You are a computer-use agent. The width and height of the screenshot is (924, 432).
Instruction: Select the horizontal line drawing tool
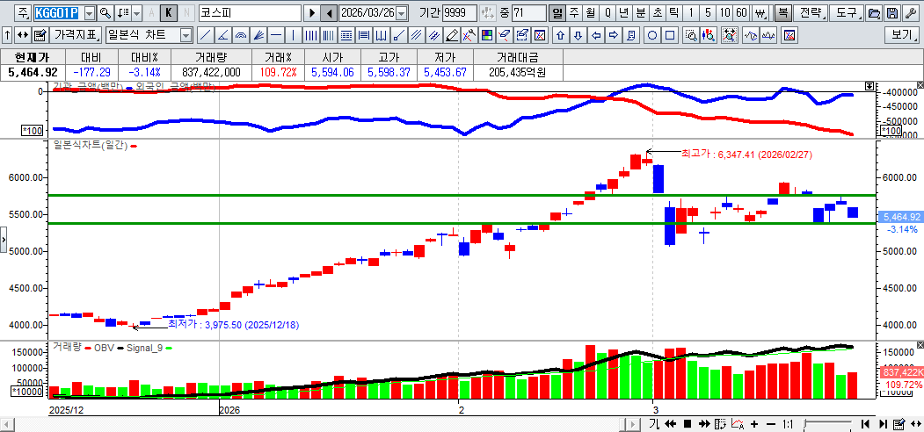276,35
